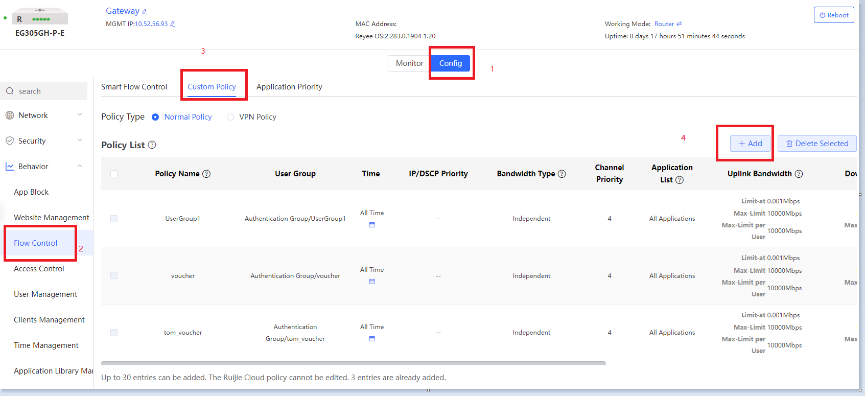The height and width of the screenshot is (396, 865).
Task: Click the calendar icon in the tom_voucher row
Action: [372, 339]
